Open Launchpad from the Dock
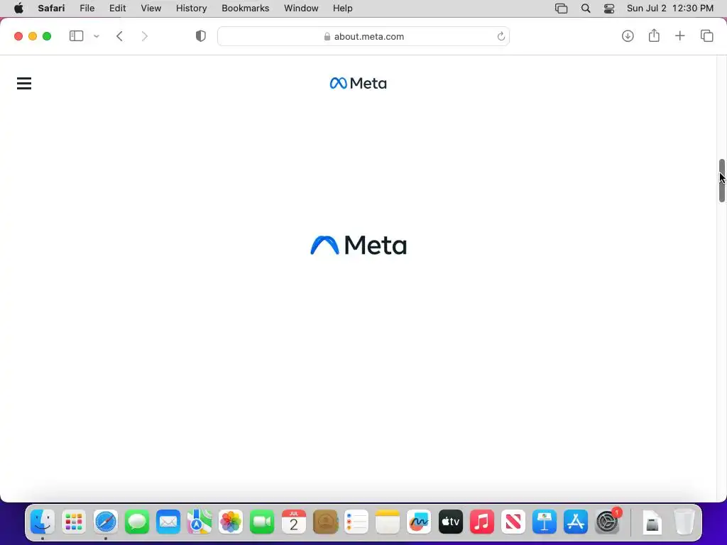727x545 pixels. coord(74,522)
